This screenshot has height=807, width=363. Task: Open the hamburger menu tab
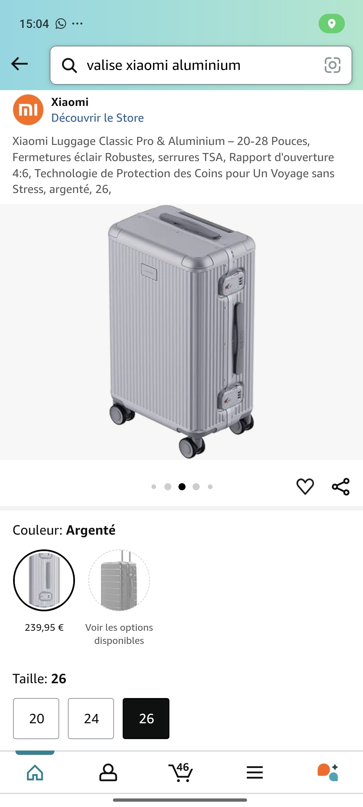tap(254, 772)
